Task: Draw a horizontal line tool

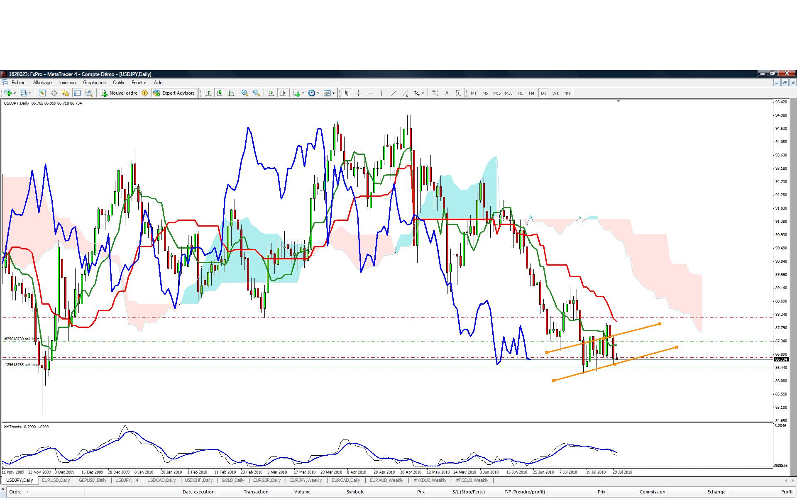Action: click(x=370, y=93)
